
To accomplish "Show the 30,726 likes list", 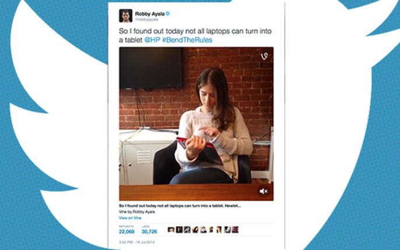I will 149,230.
